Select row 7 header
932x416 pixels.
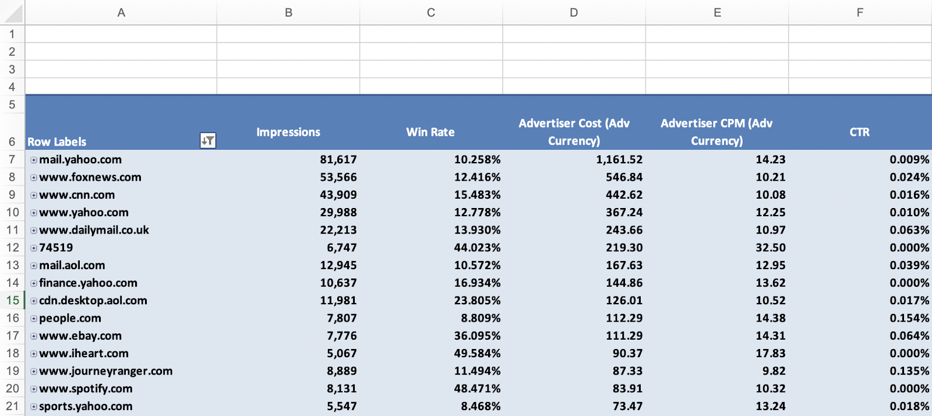12,159
